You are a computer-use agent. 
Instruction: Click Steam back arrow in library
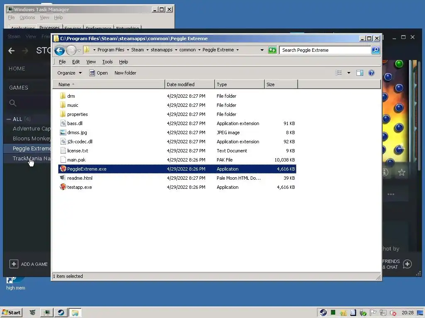(x=11, y=51)
